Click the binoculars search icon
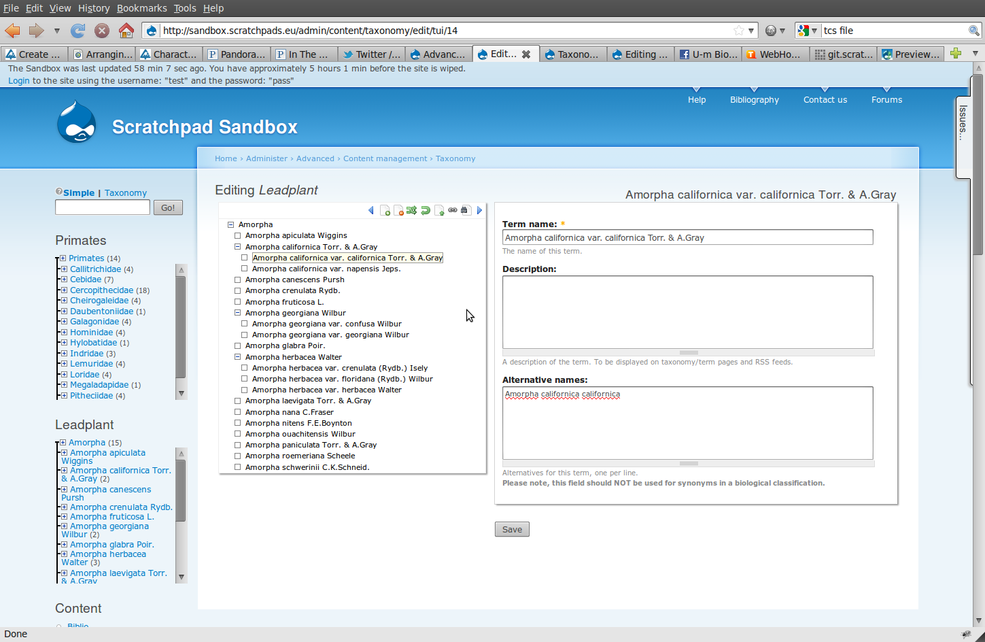 tap(465, 210)
